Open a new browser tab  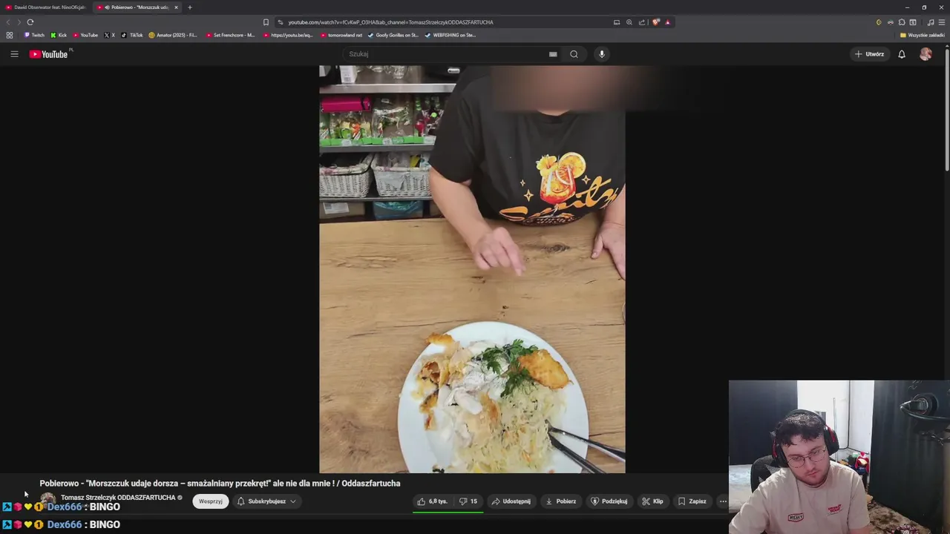(189, 7)
